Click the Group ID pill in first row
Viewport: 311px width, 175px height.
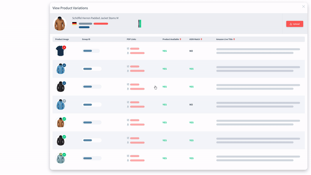(91, 51)
